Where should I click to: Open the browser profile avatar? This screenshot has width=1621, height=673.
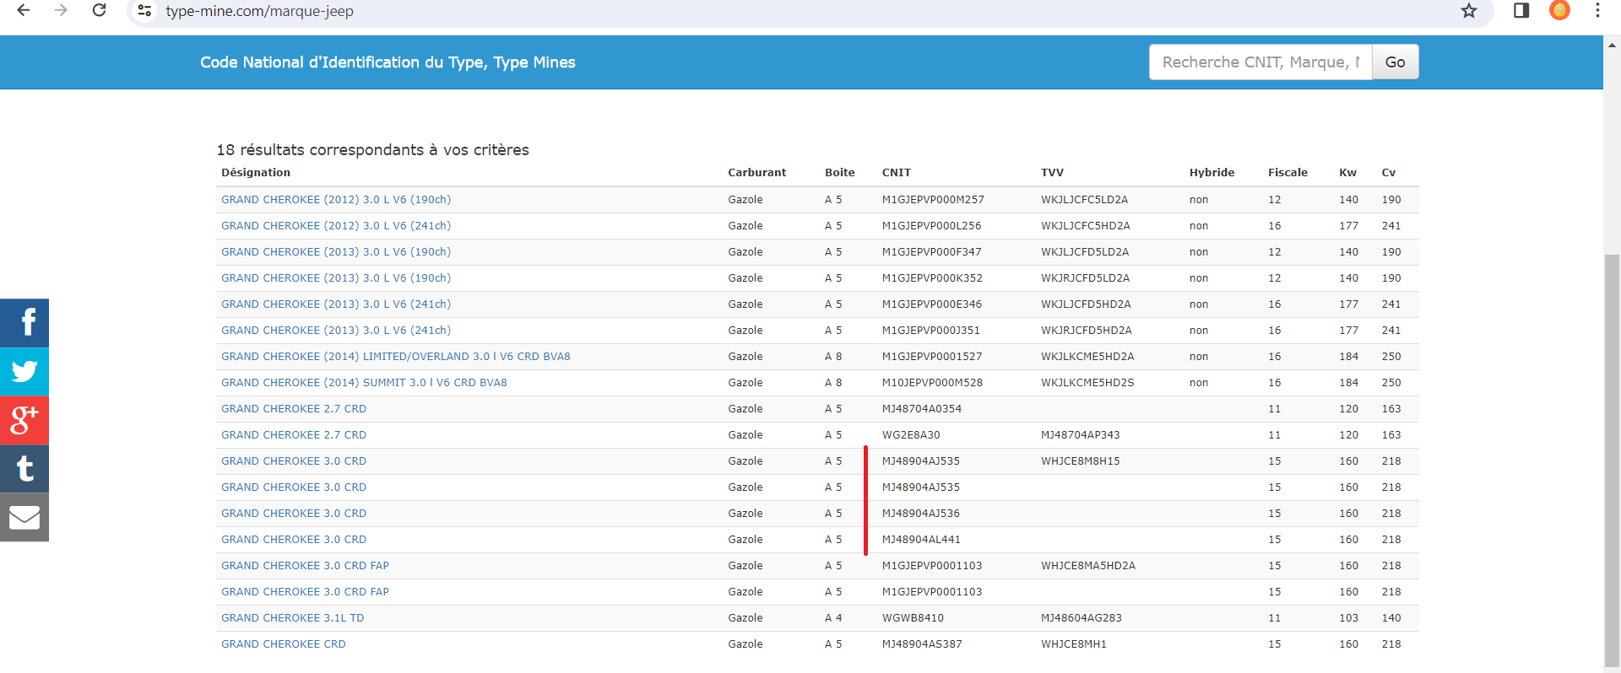coord(1559,11)
